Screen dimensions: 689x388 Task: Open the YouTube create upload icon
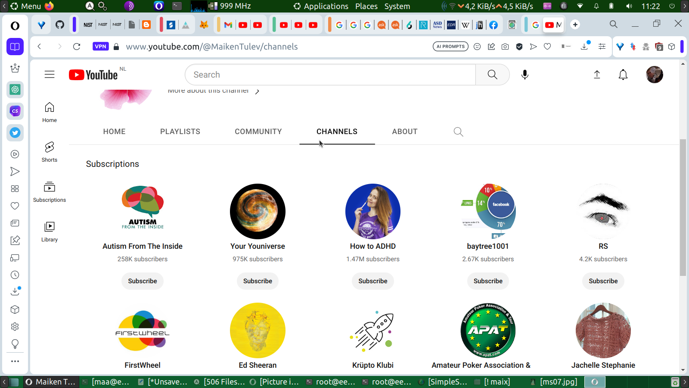click(x=597, y=75)
